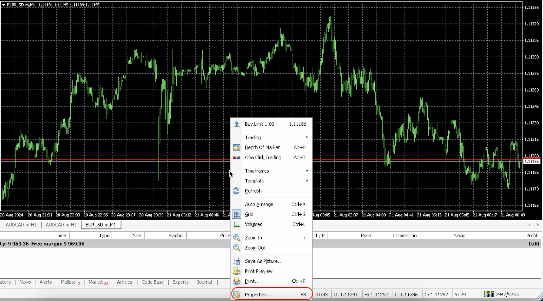Choose Save As Picture menu entry

tap(271, 261)
